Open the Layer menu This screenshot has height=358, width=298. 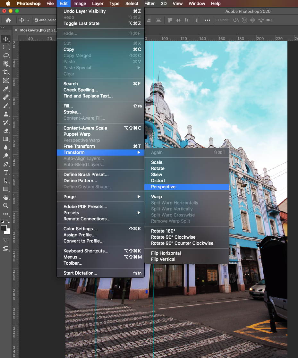click(x=98, y=4)
